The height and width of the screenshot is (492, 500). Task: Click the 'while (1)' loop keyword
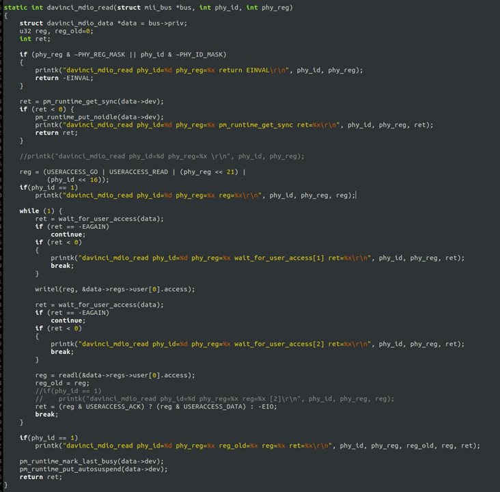coord(29,211)
